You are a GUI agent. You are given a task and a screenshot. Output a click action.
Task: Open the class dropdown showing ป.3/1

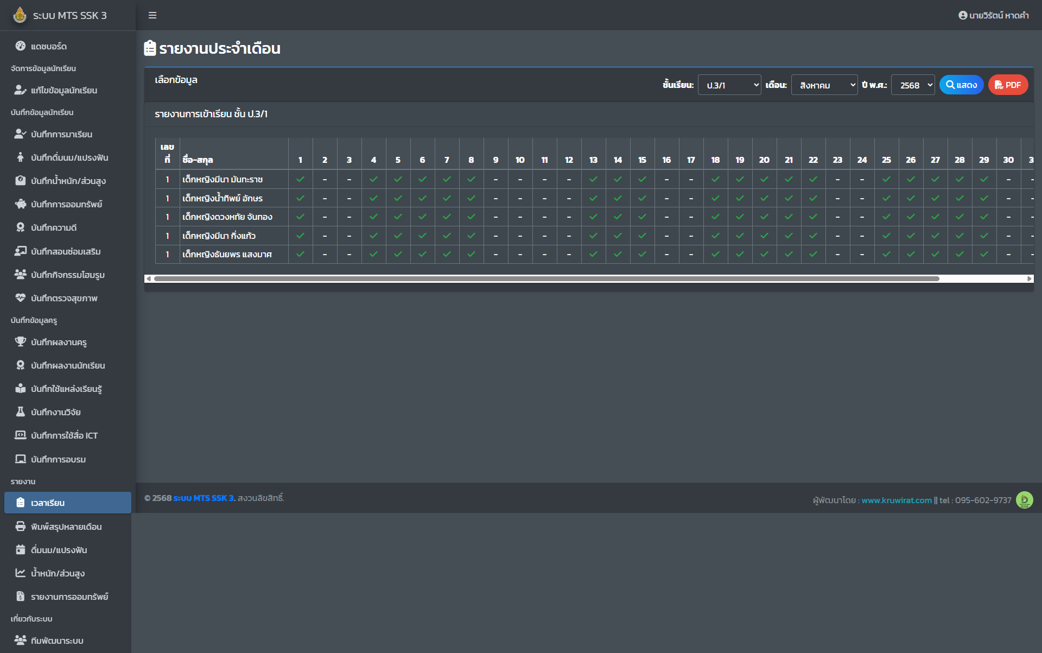tap(729, 85)
